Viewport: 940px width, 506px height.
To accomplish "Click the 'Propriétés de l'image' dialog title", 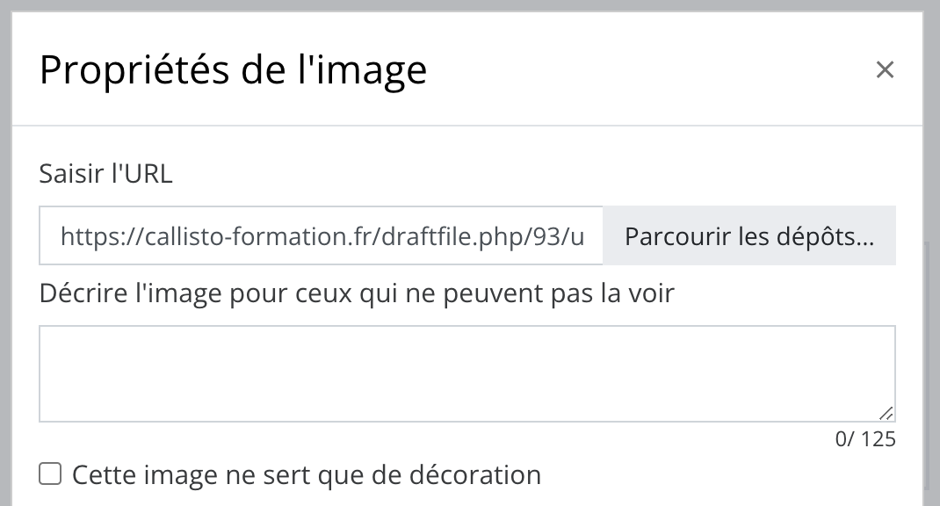I will click(233, 69).
